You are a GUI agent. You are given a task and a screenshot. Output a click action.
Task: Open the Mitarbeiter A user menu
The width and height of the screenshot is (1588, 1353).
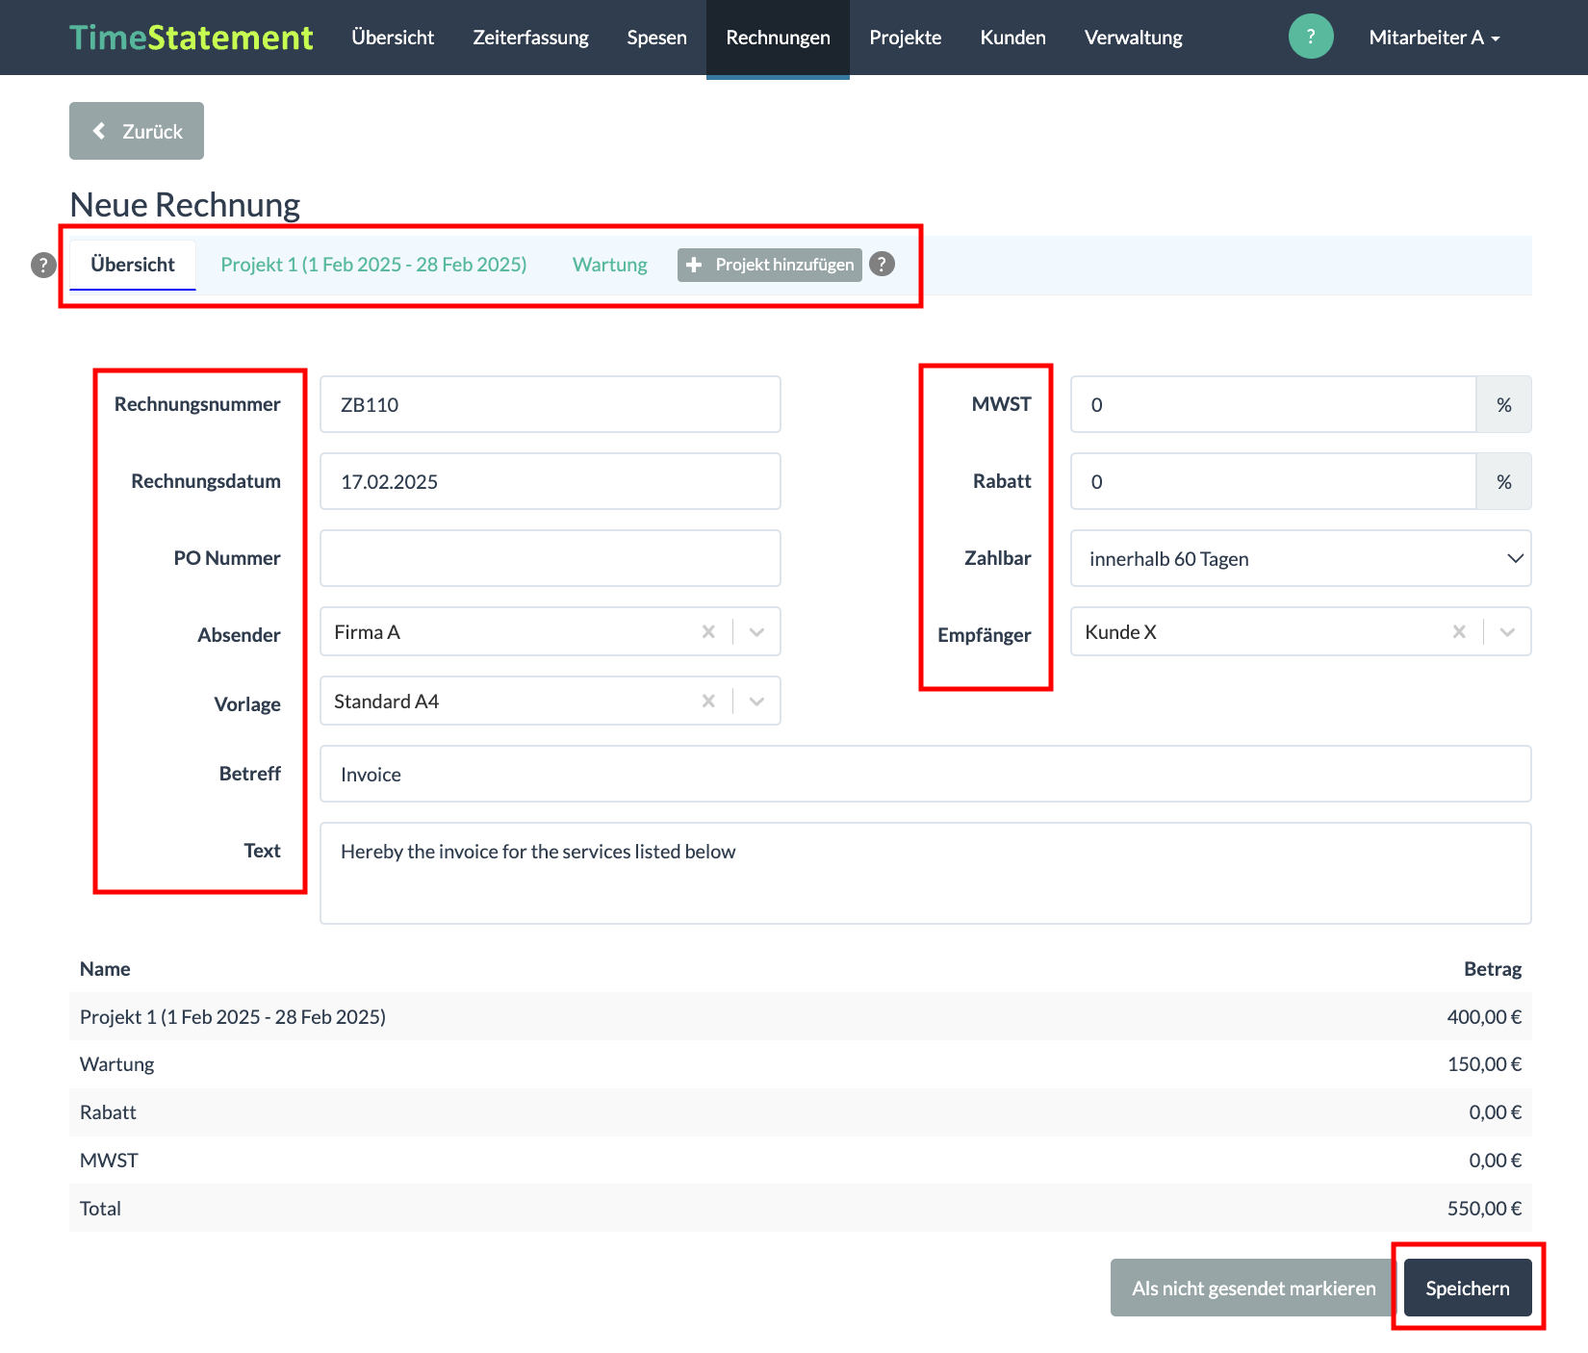pos(1433,38)
